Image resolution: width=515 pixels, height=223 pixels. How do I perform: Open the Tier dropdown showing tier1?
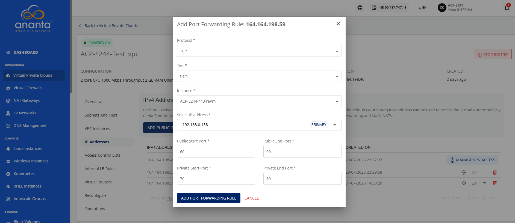click(259, 76)
